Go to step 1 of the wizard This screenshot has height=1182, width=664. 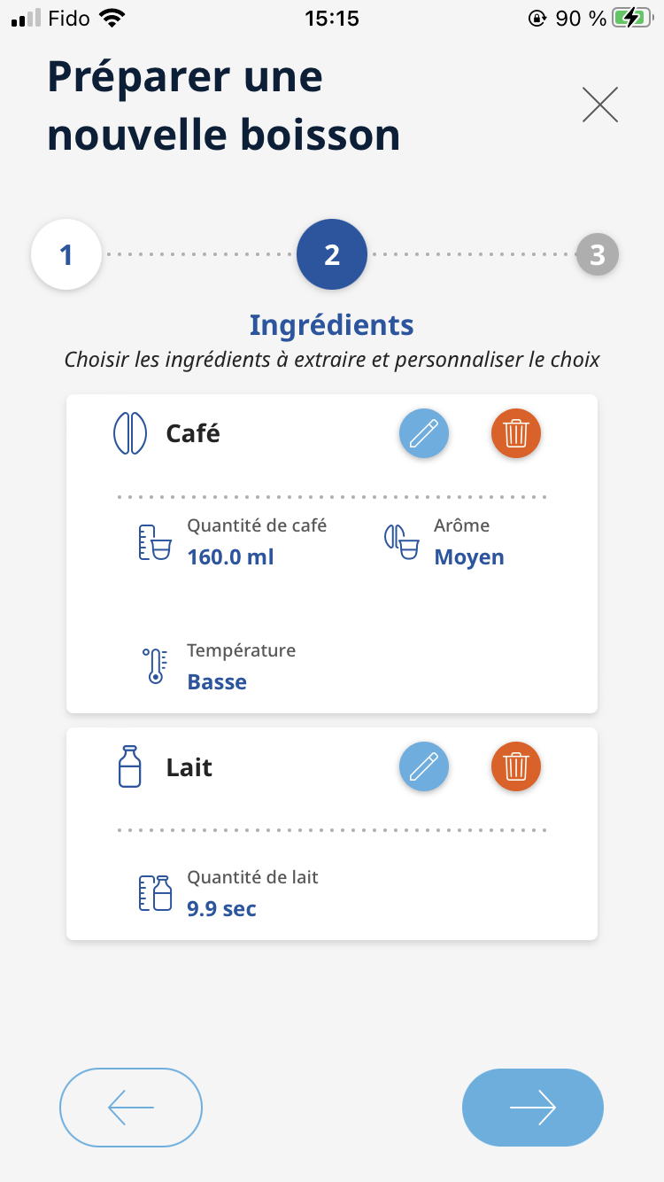[66, 255]
